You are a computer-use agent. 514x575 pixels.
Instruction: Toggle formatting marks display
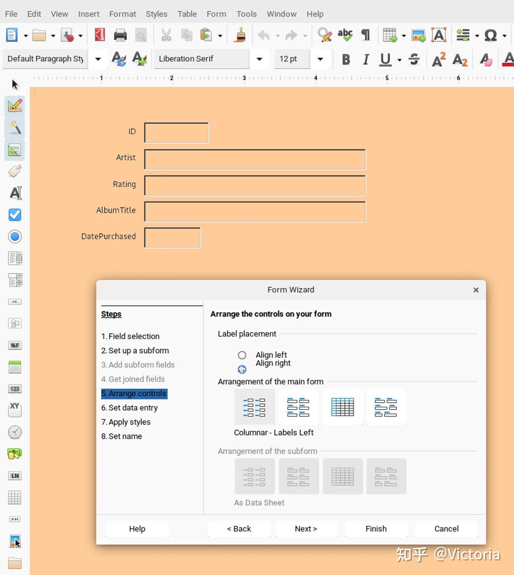click(x=366, y=35)
